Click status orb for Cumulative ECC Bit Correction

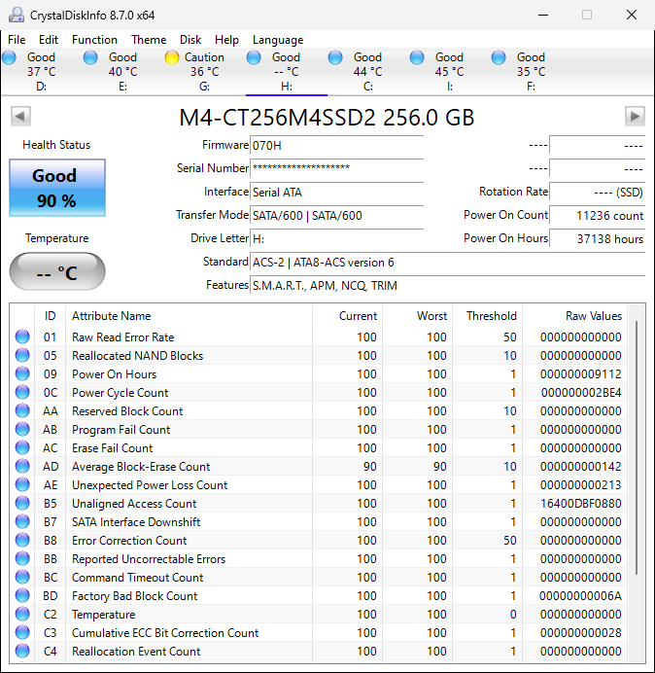pos(22,632)
